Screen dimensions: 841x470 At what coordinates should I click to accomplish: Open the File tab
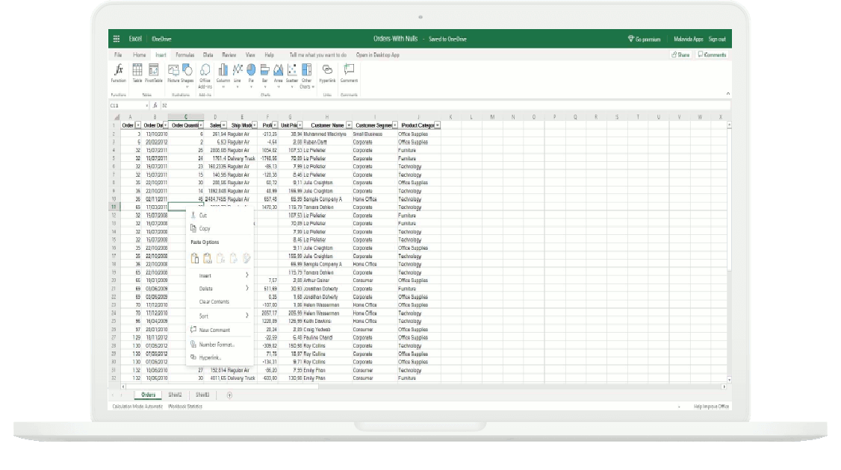(x=118, y=54)
